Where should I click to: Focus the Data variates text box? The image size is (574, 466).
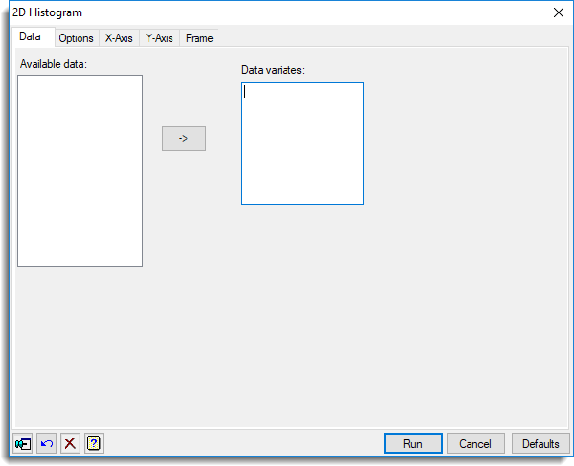tap(303, 144)
